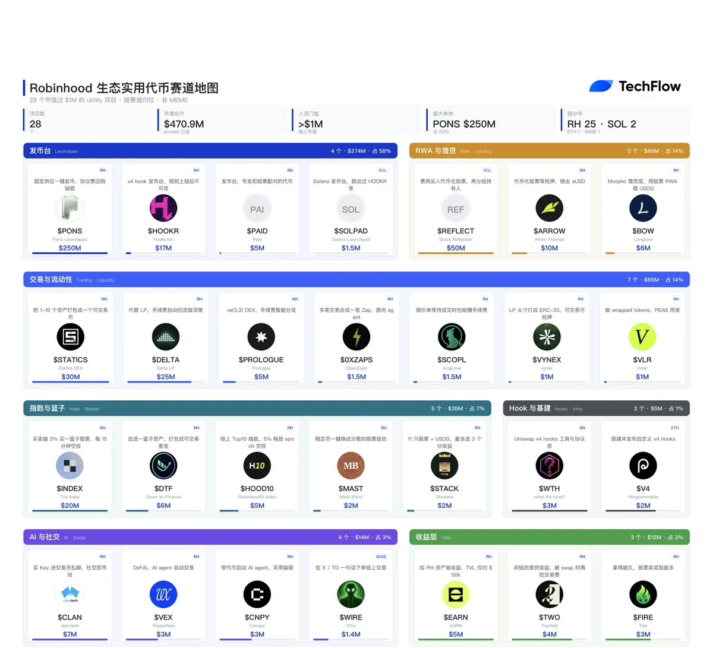Click the $PONS $250M market cap bar
713x648 pixels.
tap(70, 253)
